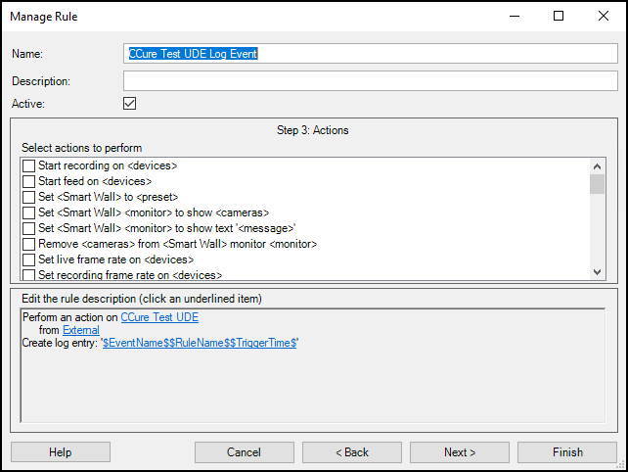628x472 pixels.
Task: Click the 'External' source link
Action: (x=80, y=331)
